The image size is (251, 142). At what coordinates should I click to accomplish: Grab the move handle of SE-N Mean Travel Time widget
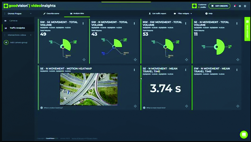tap(187, 106)
